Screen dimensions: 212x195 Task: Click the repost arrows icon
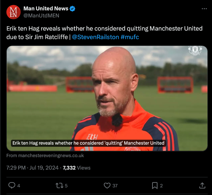tap(59, 186)
